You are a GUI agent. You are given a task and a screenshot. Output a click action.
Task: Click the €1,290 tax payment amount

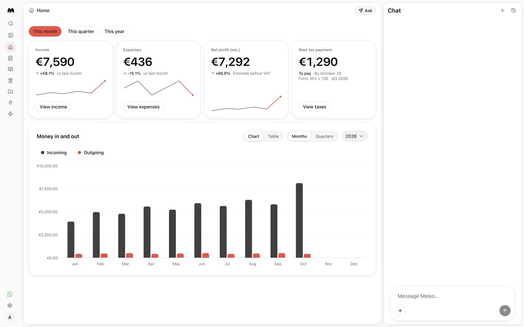pyautogui.click(x=318, y=62)
